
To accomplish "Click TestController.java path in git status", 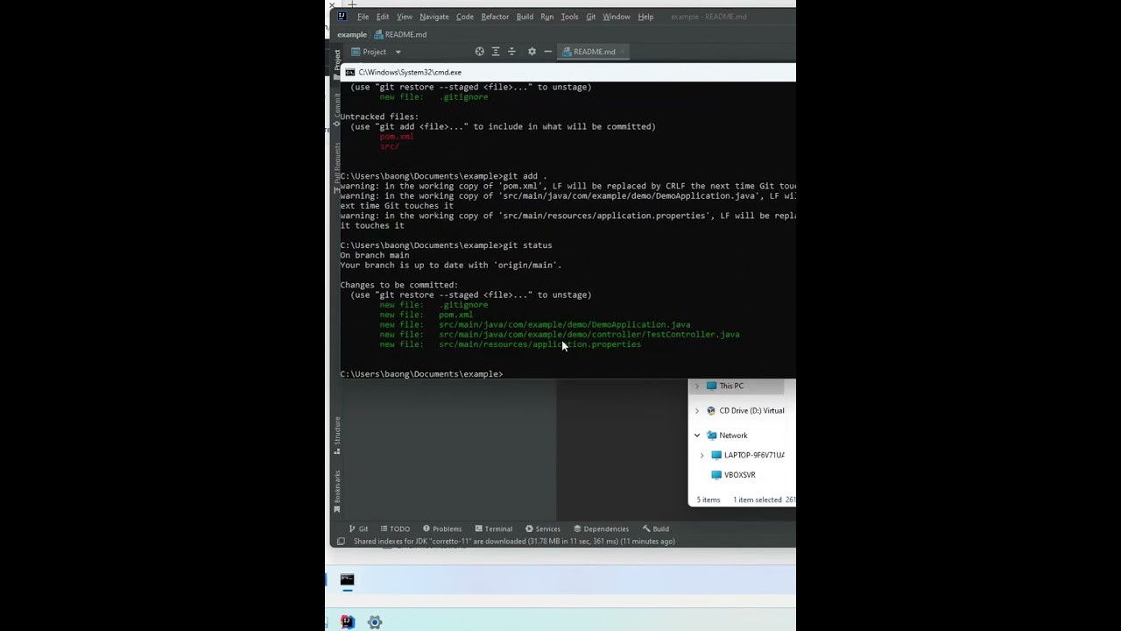I will click(589, 335).
